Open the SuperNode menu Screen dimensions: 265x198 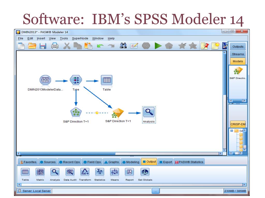coord(80,38)
